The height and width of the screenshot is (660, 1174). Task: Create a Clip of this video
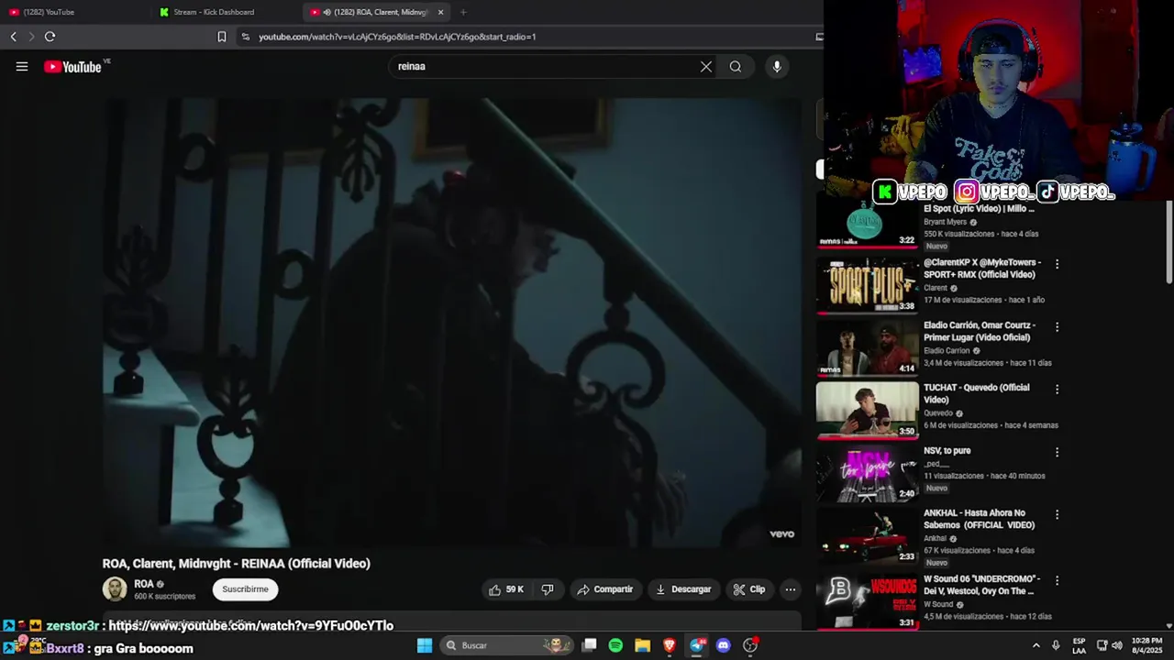click(748, 589)
